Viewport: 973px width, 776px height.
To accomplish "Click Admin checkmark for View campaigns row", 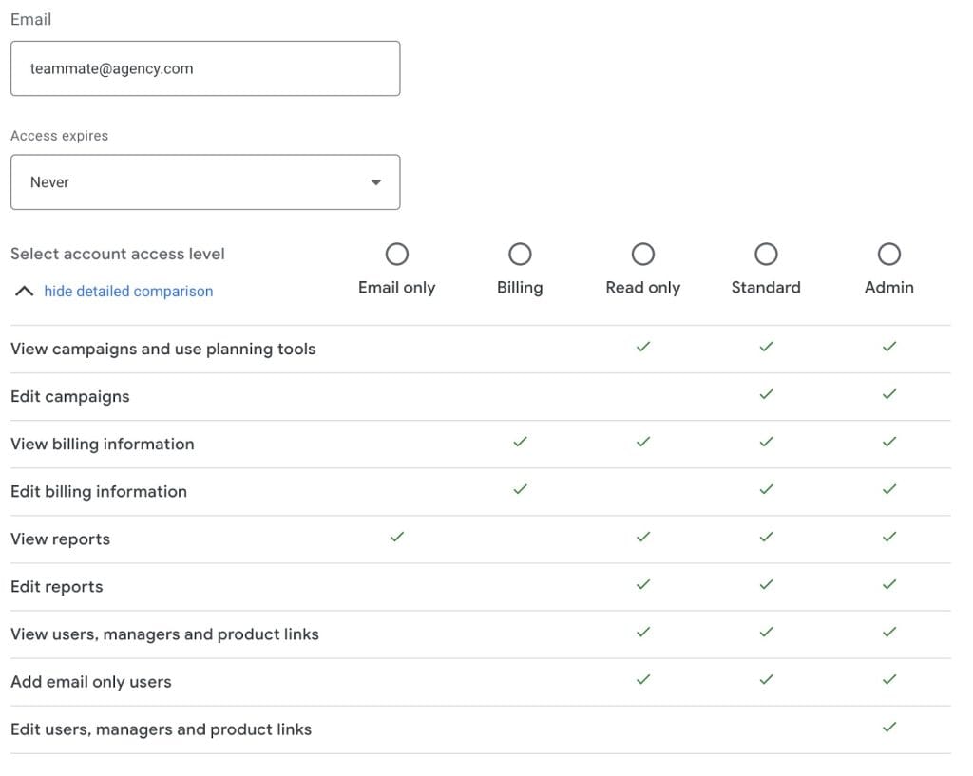I will coord(889,346).
